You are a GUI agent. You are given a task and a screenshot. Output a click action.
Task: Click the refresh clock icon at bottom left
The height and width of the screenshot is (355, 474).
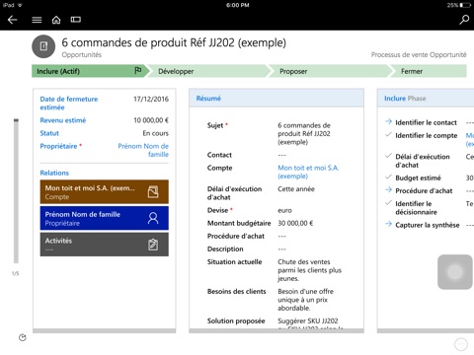[x=23, y=337]
